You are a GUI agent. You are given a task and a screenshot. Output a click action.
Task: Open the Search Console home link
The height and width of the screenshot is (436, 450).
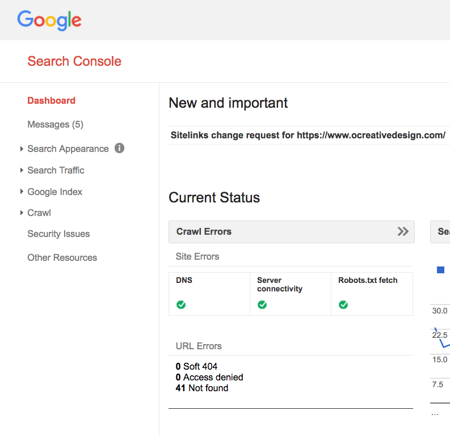74,61
